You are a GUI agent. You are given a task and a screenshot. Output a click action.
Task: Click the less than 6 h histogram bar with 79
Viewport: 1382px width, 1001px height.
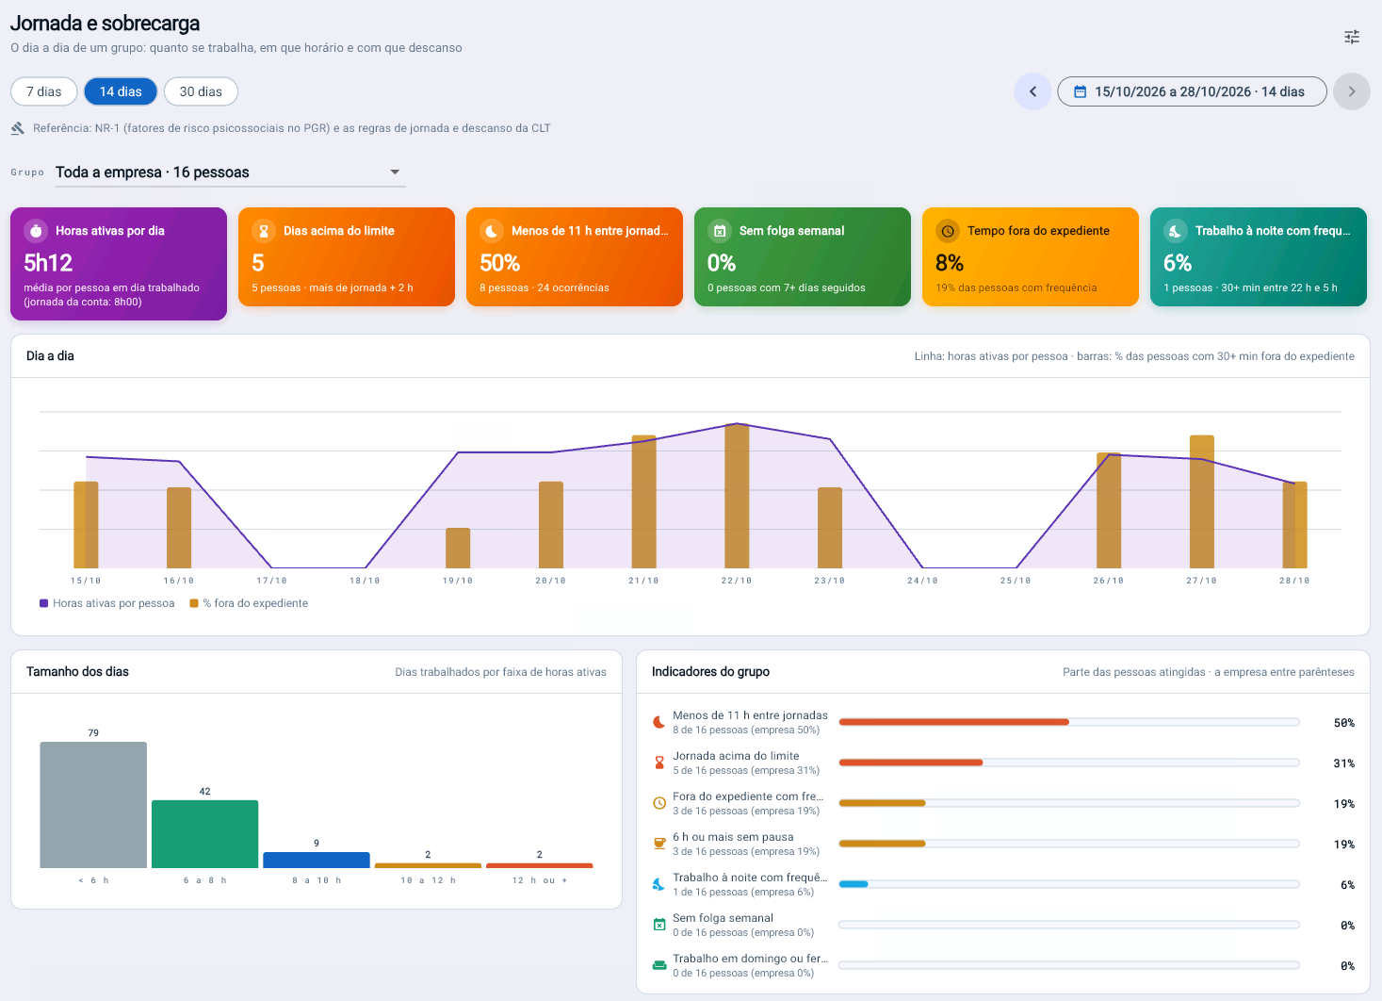(93, 805)
